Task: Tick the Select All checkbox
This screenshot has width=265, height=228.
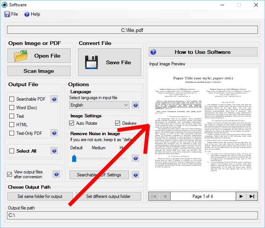Action: (12, 151)
